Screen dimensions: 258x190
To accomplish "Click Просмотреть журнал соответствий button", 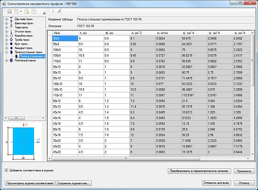I will coord(30,183).
